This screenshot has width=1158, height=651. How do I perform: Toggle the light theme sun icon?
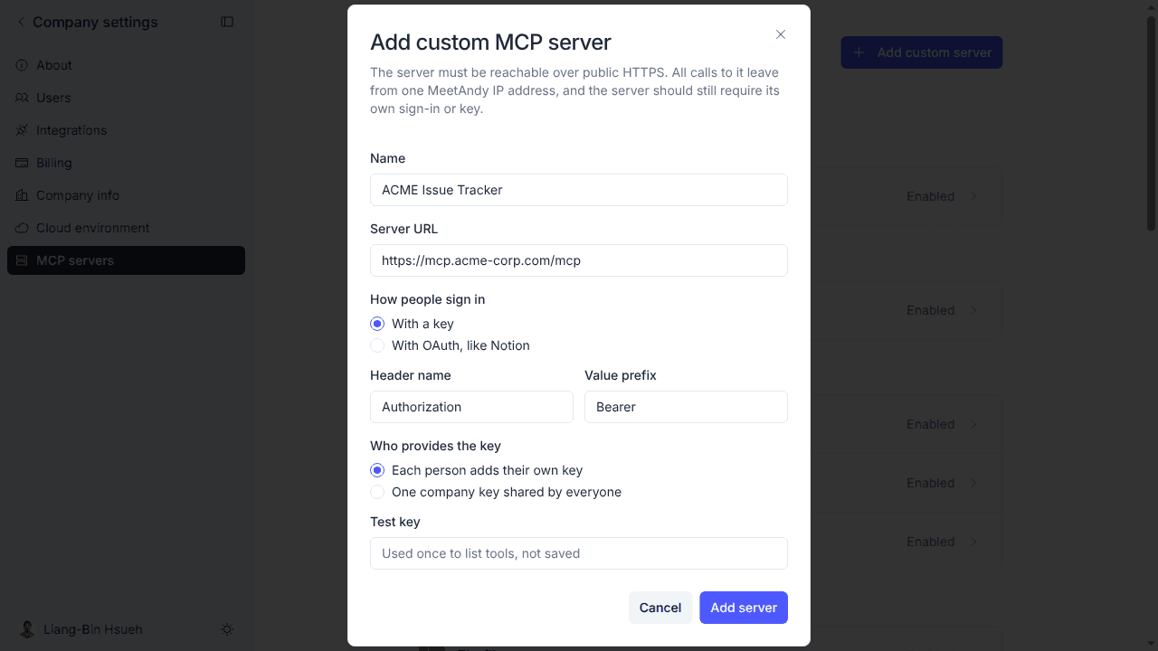227,629
